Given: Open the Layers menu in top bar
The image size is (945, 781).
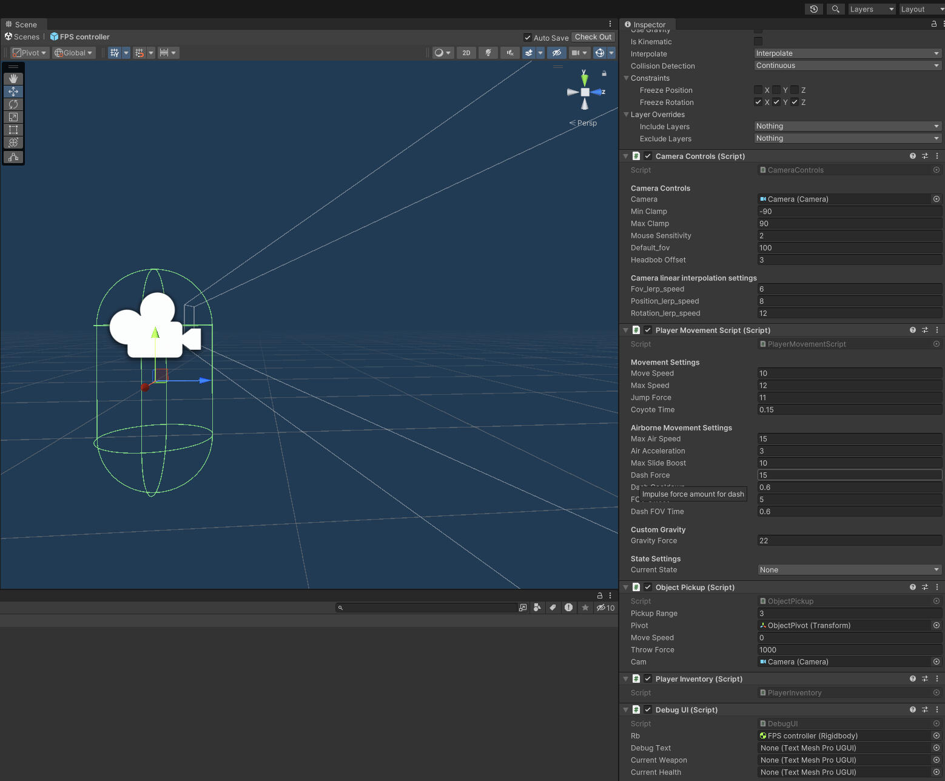Looking at the screenshot, I should click(x=871, y=9).
